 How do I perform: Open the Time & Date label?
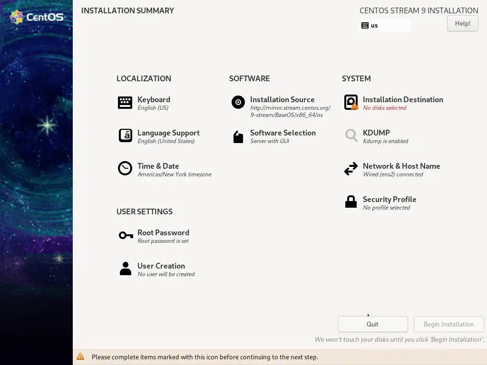tap(158, 166)
